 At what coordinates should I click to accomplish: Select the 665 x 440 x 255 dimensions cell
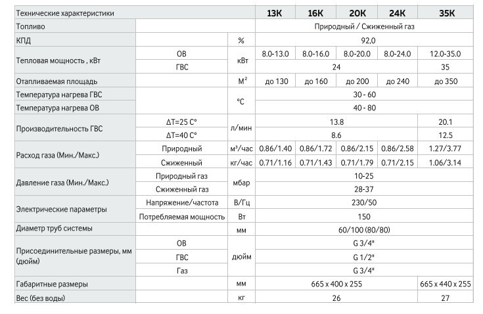pos(446,284)
